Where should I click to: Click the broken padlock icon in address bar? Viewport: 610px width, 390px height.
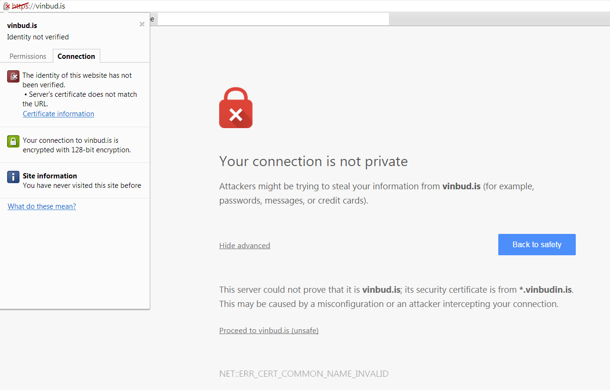[x=6, y=6]
